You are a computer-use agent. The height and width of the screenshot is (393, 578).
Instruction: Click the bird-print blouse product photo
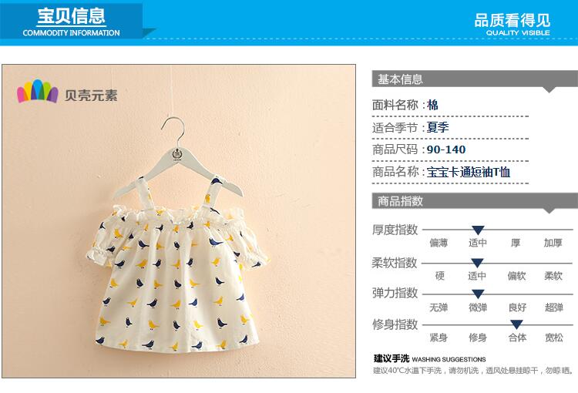pyautogui.click(x=179, y=221)
